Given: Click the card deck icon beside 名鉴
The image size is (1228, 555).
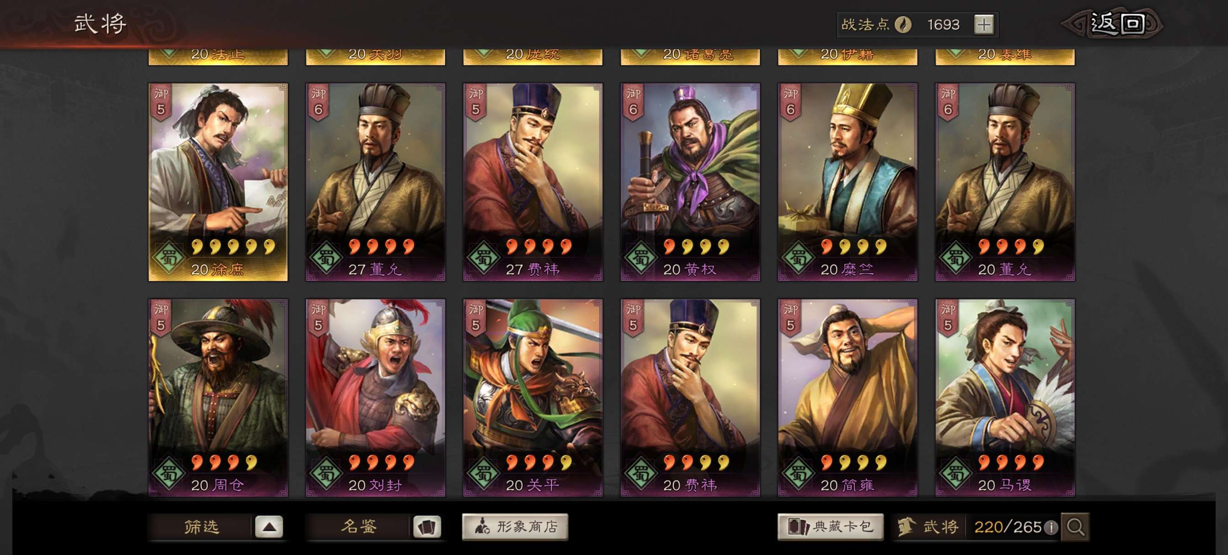Looking at the screenshot, I should 426,527.
